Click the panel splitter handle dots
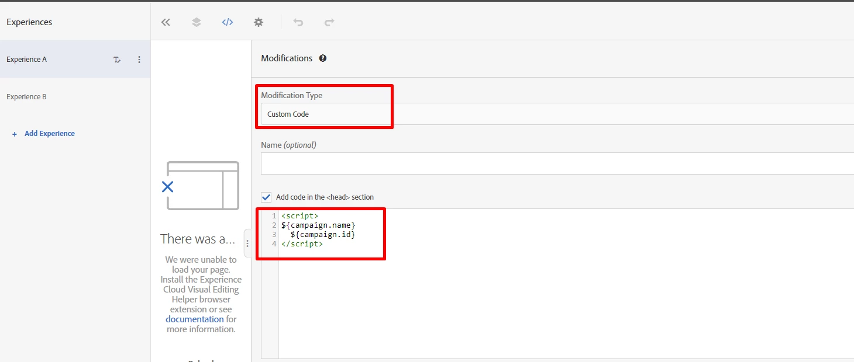 [x=247, y=243]
